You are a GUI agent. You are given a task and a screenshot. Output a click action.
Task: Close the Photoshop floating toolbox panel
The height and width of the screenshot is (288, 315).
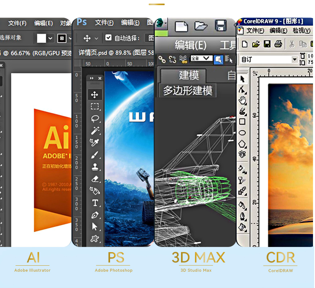pos(100,78)
